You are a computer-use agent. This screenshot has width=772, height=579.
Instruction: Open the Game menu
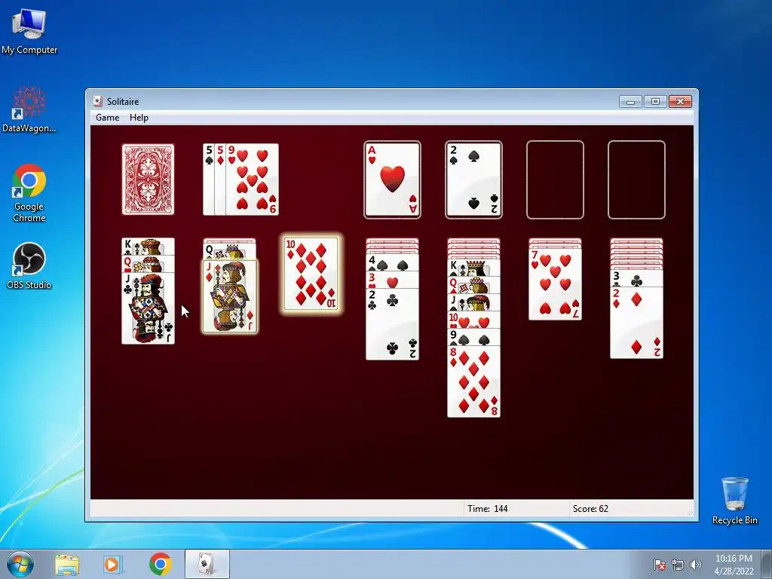[107, 117]
